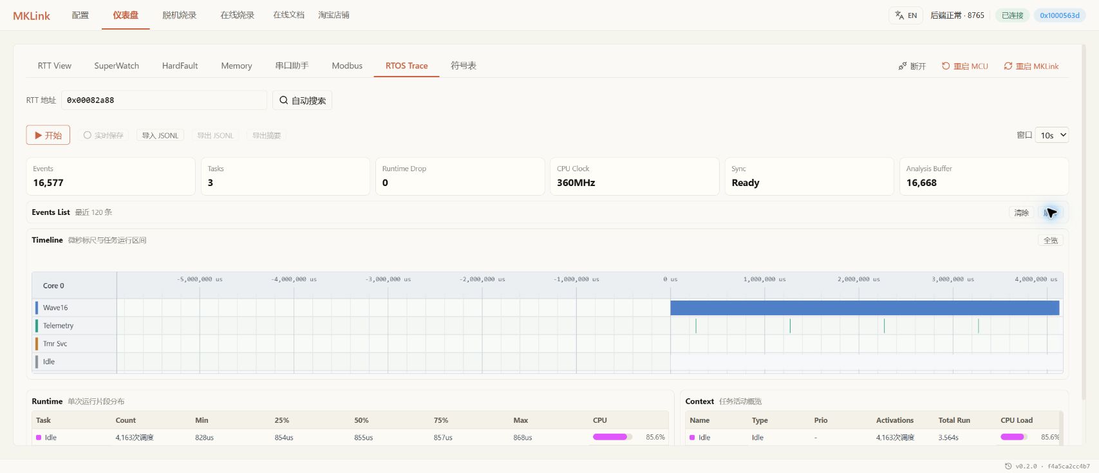Open the 在线烧录 page

coord(237,15)
